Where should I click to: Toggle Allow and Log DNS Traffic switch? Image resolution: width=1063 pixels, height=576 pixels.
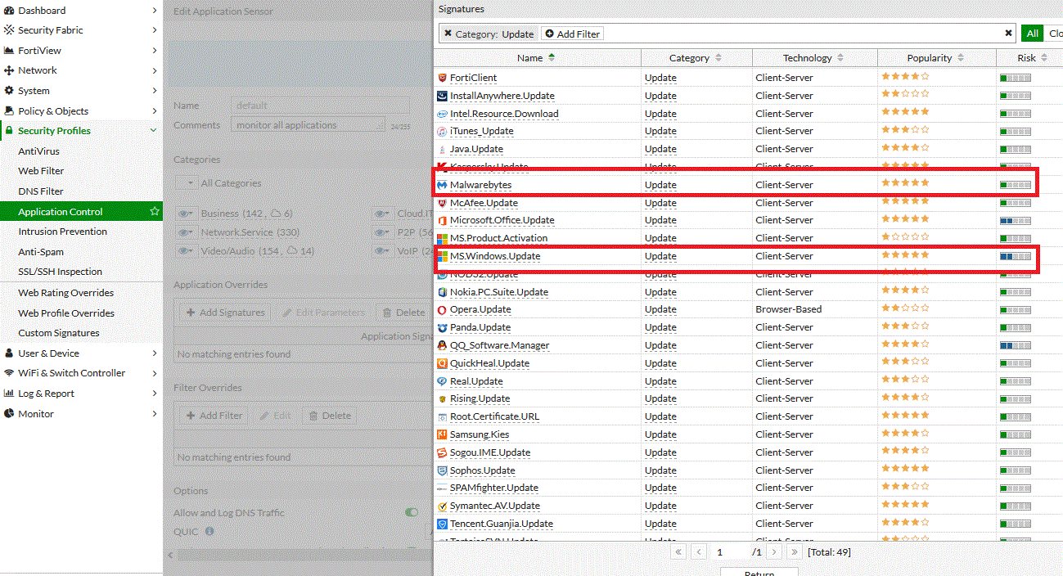click(412, 512)
